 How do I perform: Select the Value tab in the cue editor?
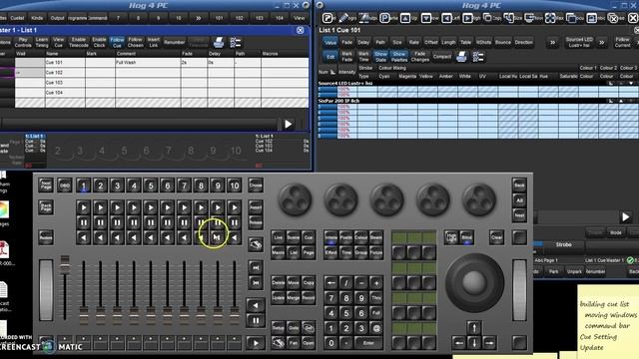coord(330,42)
